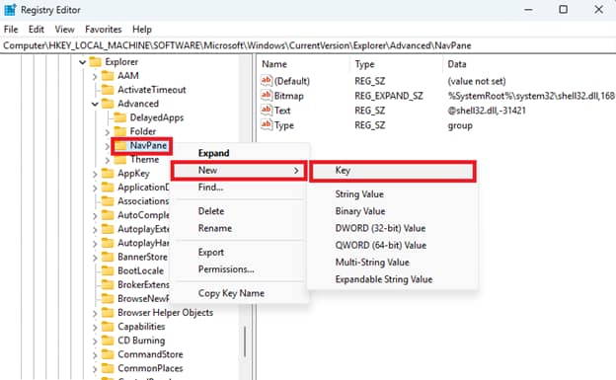Expand the AppKey key chevron

tap(95, 174)
